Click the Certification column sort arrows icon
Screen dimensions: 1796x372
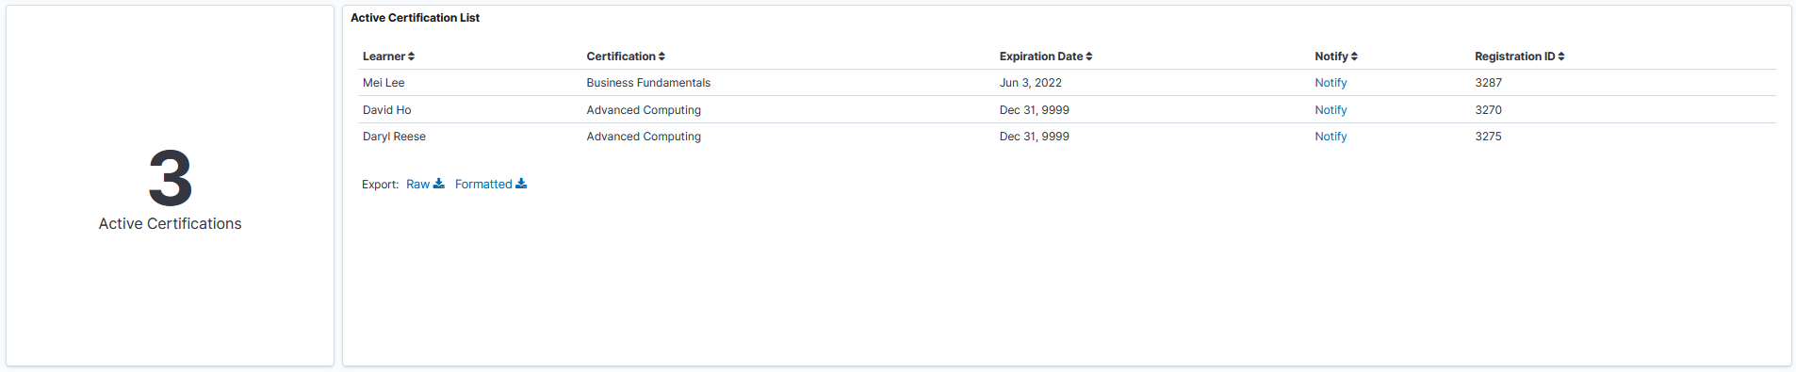click(661, 57)
